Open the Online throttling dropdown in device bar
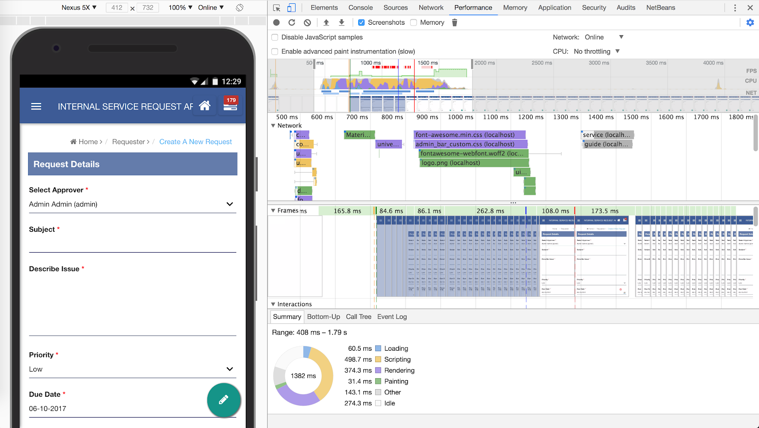 [211, 8]
